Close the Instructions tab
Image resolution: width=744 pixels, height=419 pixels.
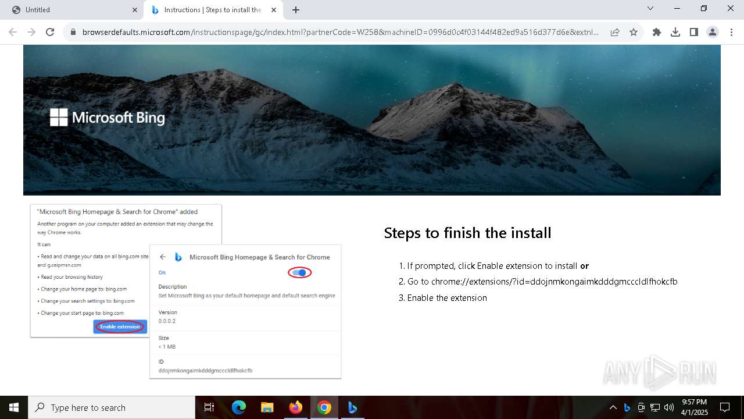[x=274, y=10]
